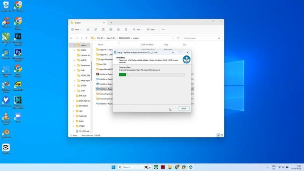
Task: Open Xbox app from the taskbar
Action: click(x=156, y=167)
